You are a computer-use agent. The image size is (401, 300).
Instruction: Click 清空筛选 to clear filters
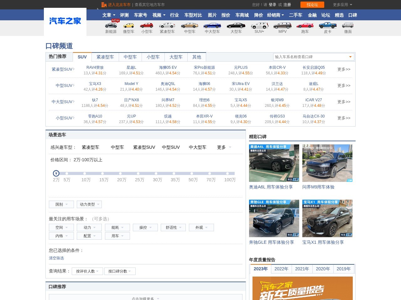point(56,258)
